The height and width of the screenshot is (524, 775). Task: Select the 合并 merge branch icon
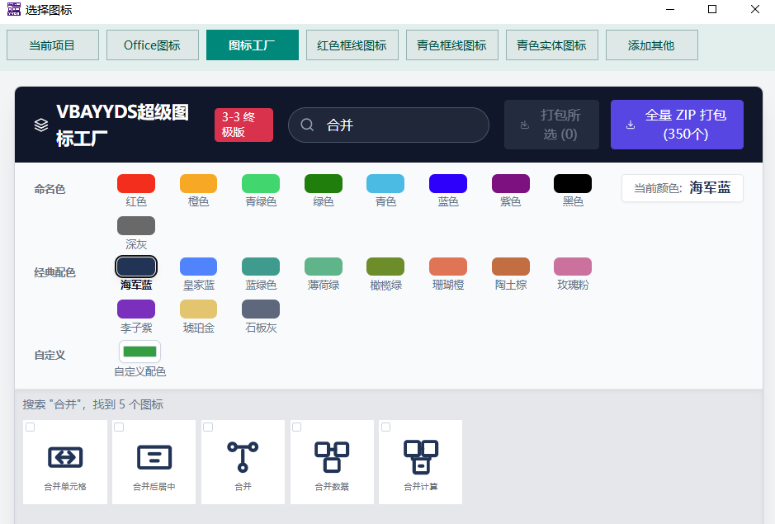tap(243, 457)
